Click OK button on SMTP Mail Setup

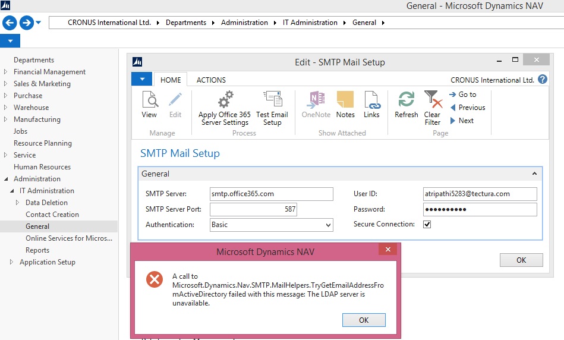tap(521, 260)
